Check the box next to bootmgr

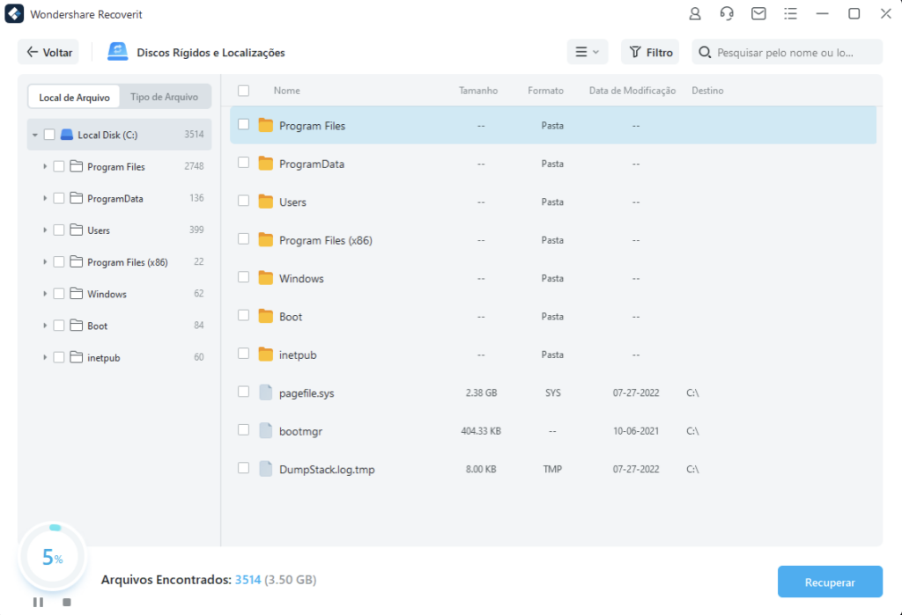[244, 431]
